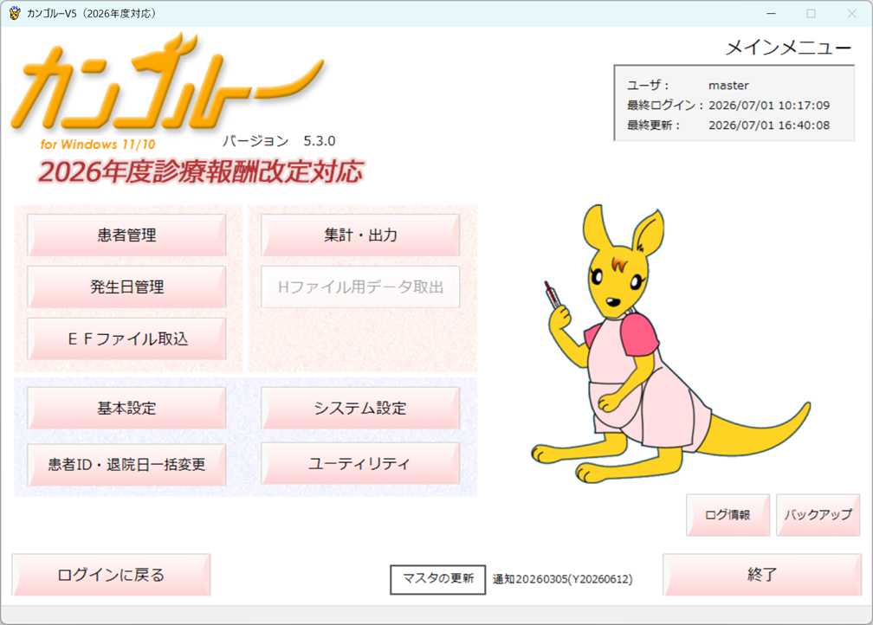Click the kangaroo app icon in title bar
Image resolution: width=873 pixels, height=625 pixels.
point(15,13)
